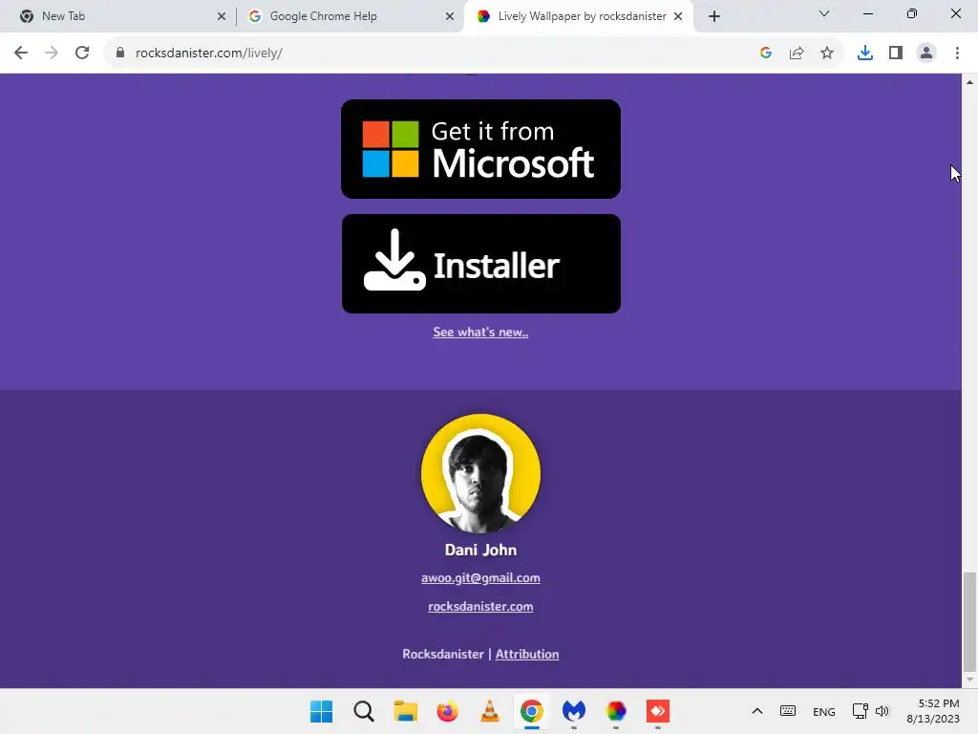978x734 pixels.
Task: Expand the tab search dropdown arrow
Action: tap(824, 13)
